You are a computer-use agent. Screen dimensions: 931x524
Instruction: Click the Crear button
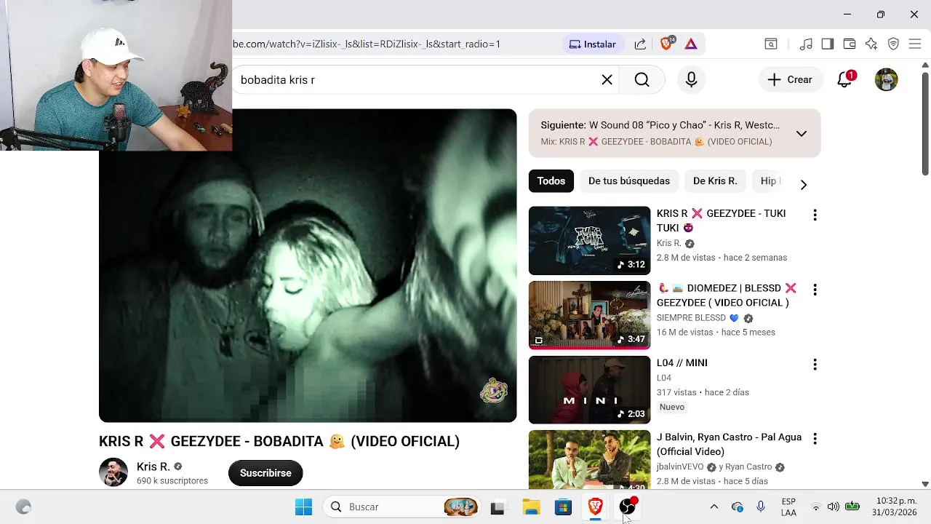(x=790, y=79)
